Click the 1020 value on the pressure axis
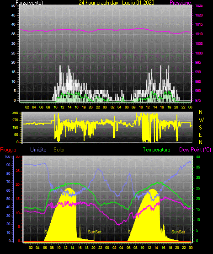This screenshot has width=213, height=254. 199,16
